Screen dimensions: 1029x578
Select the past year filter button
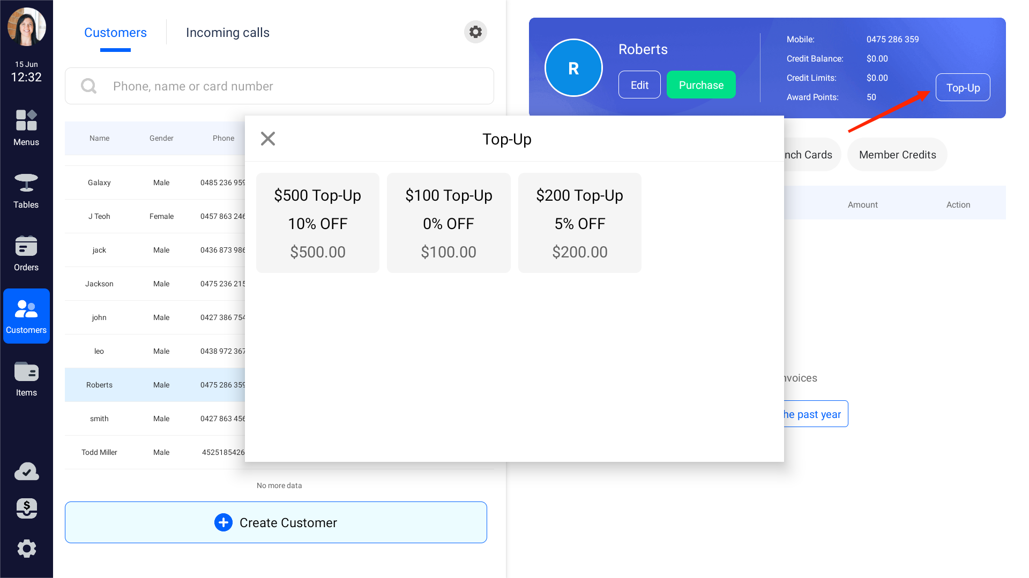[816, 414]
